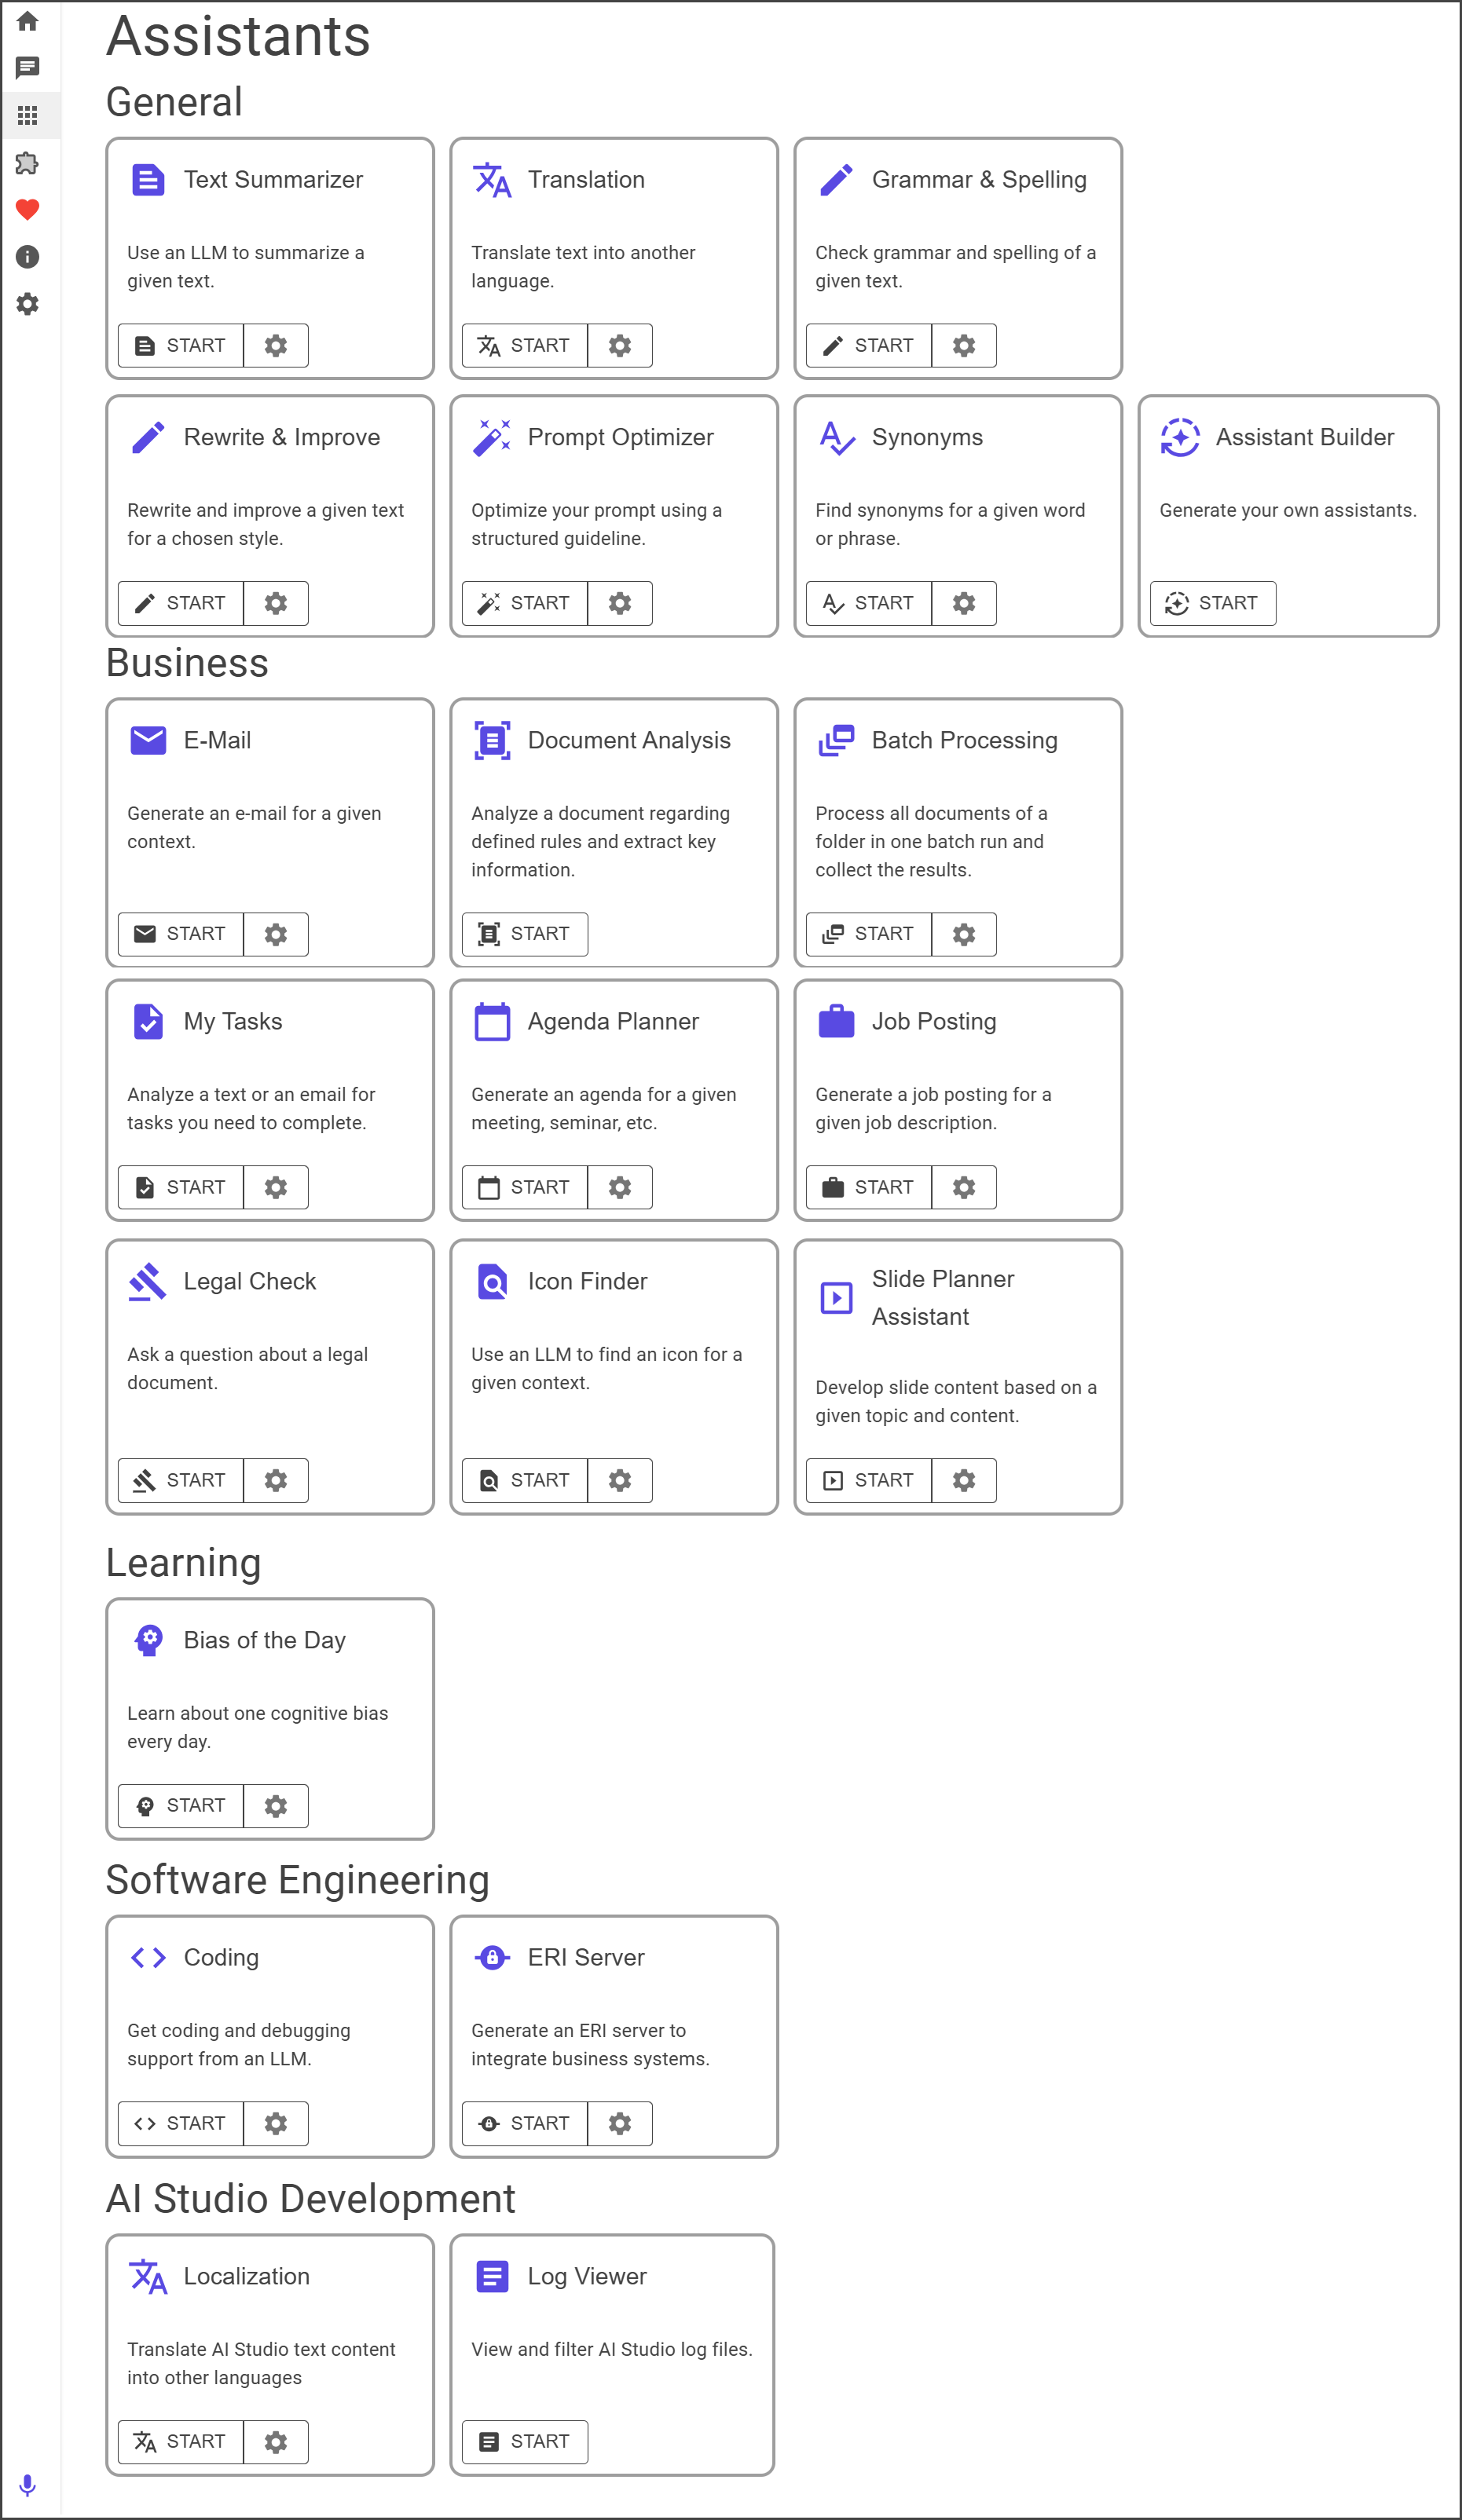
Task: Open settings gear for Text Summarizer
Action: pyautogui.click(x=277, y=346)
